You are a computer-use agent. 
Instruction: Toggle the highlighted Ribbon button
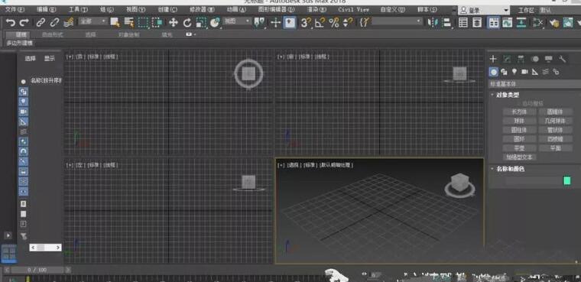point(493,23)
